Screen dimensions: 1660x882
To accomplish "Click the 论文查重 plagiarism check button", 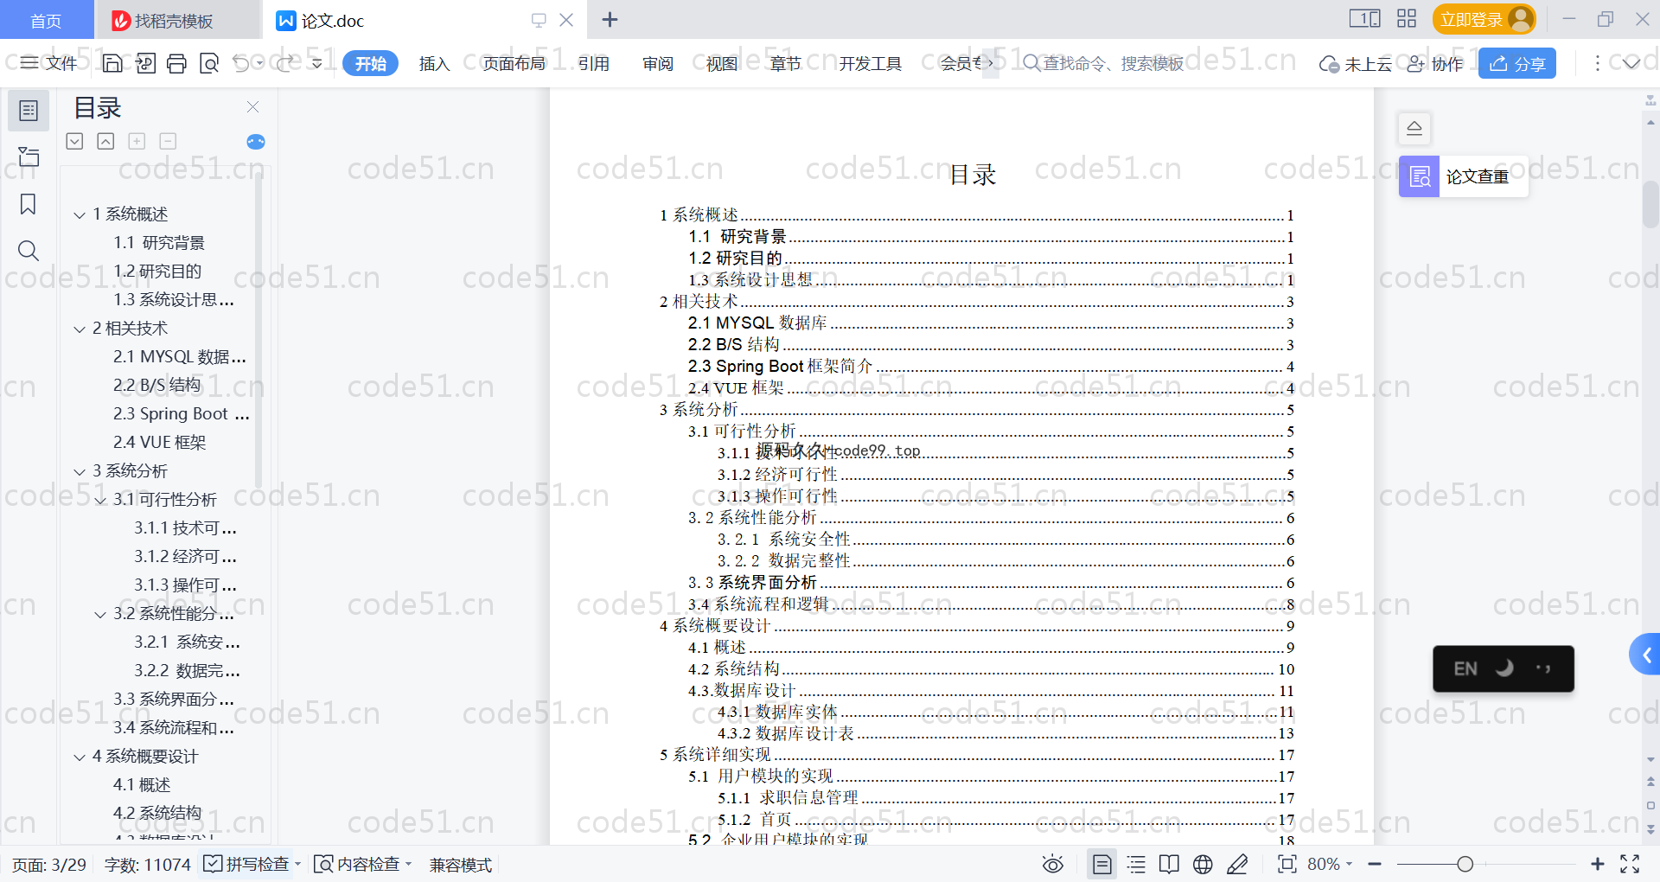I will (1463, 176).
